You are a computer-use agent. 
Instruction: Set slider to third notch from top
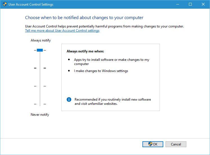[40, 86]
